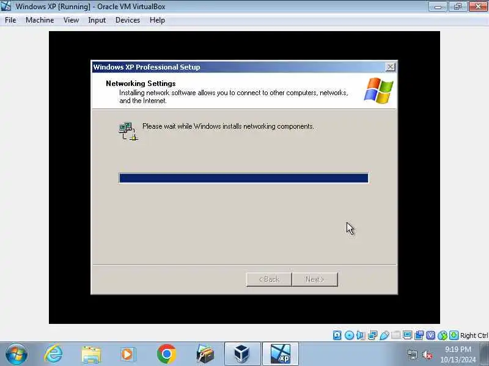Close the Windows XP Professional Setup dialog
This screenshot has height=366, width=489.
tap(391, 67)
